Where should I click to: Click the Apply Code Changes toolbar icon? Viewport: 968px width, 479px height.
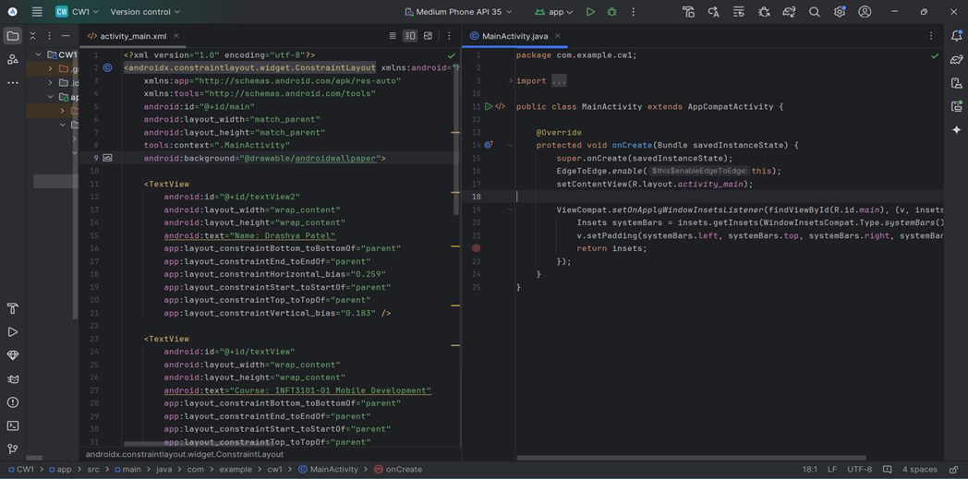tap(738, 12)
